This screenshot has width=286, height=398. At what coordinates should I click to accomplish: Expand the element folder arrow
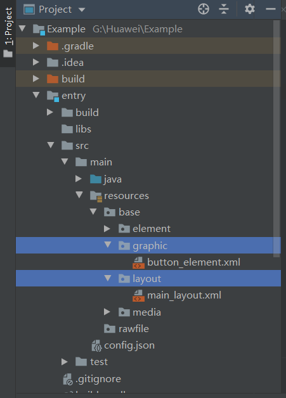107,229
